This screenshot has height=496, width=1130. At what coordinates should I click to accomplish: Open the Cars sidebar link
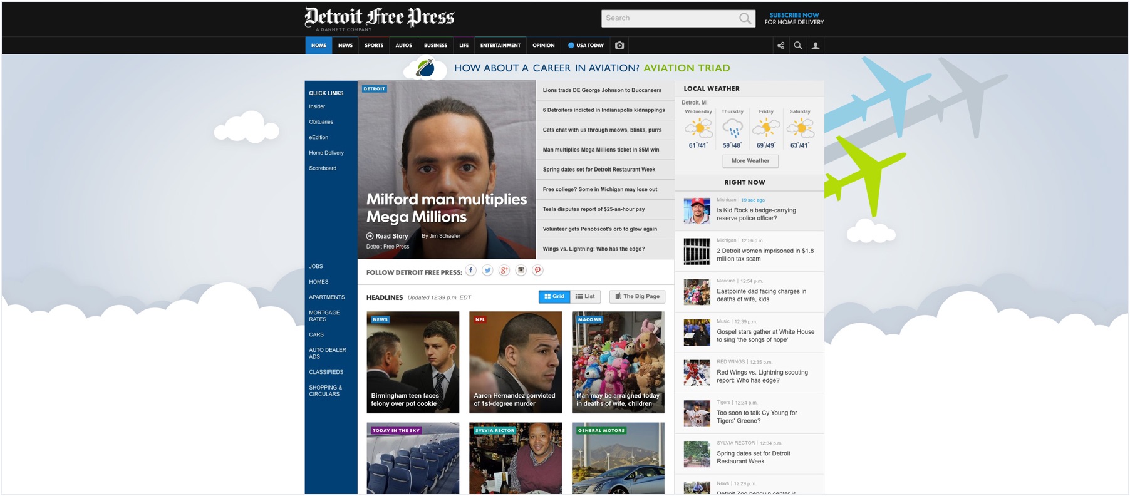coord(316,334)
